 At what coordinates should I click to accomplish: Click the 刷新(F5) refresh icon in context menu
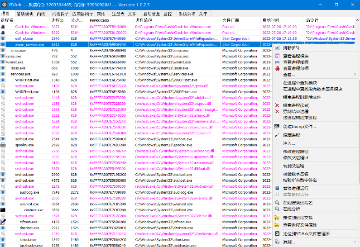point(277,47)
